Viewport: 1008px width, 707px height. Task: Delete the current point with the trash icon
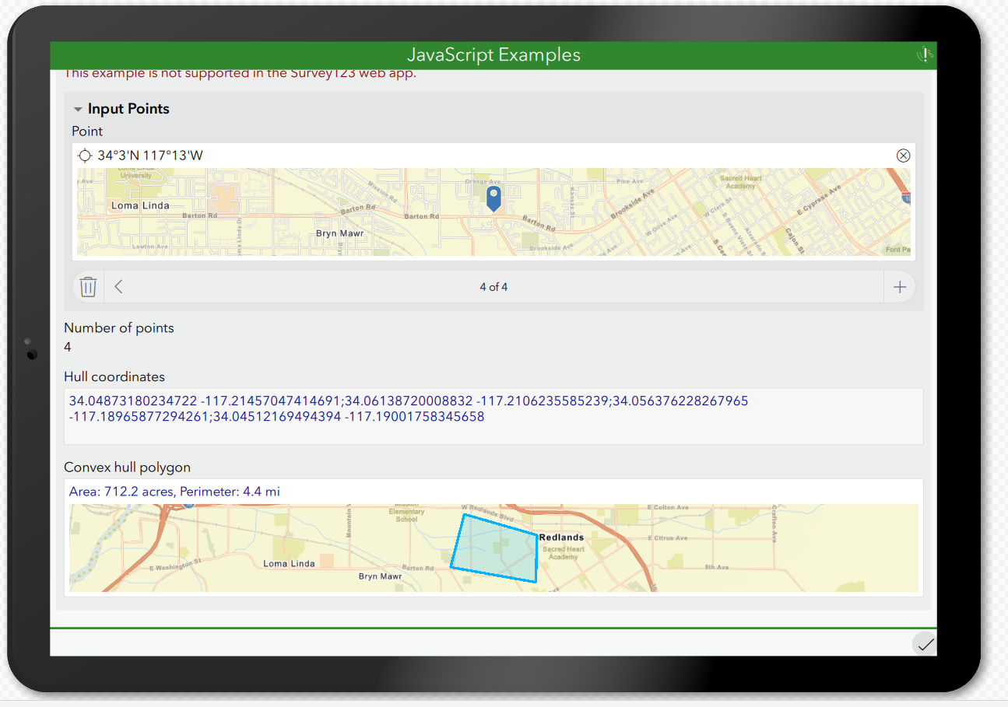coord(87,286)
